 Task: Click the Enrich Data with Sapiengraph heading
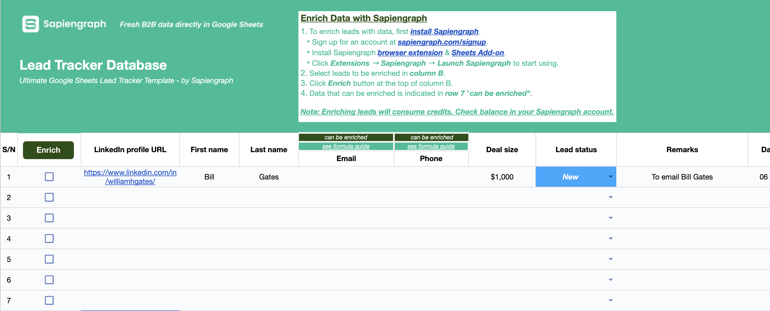click(x=364, y=18)
